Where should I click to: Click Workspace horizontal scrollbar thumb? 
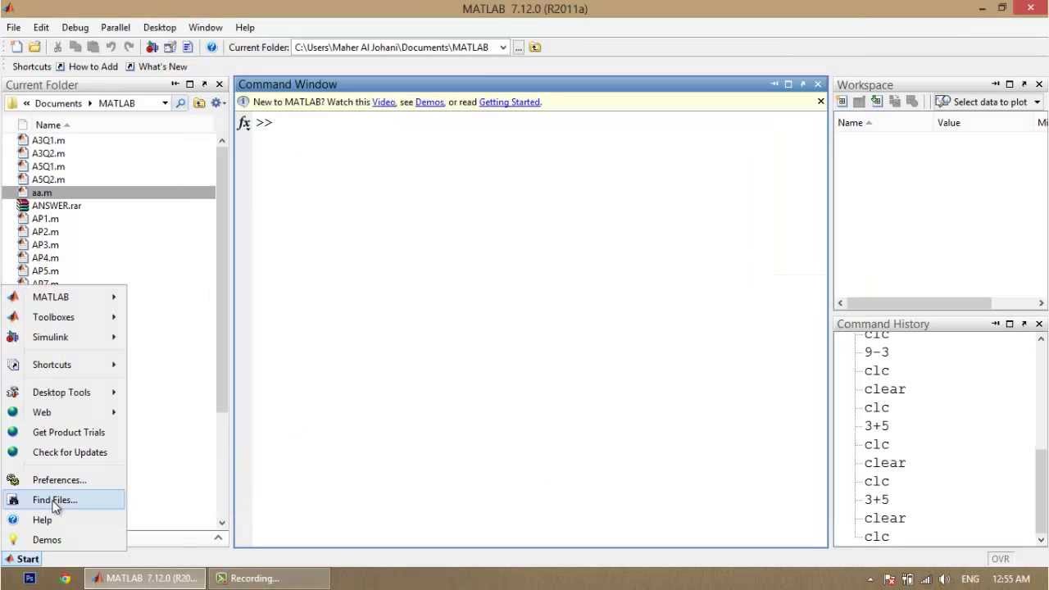919,303
